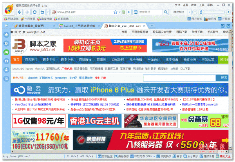
Task: Open the 文件 menu
Action: pyautogui.click(x=177, y=5)
